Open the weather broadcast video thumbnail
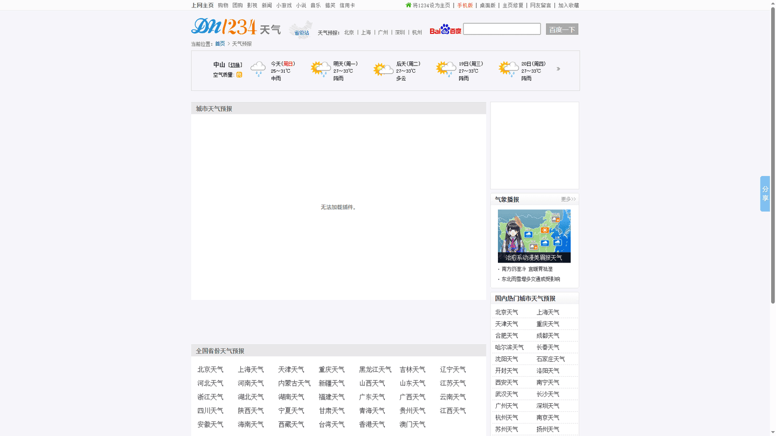The height and width of the screenshot is (436, 776). click(534, 236)
